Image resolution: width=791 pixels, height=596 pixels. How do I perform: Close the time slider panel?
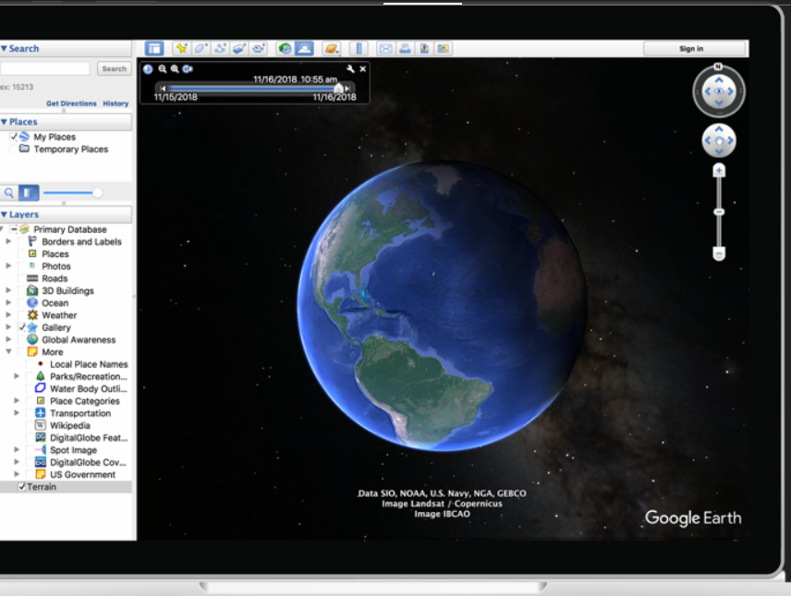(x=363, y=69)
